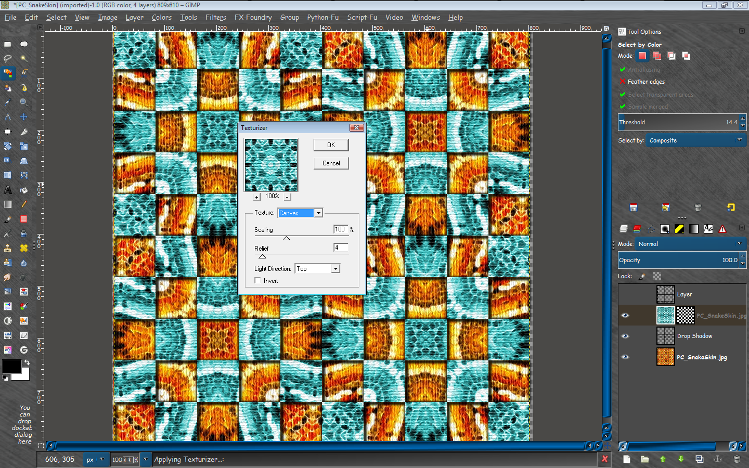Click the Relief value input field
The image size is (749, 468).
pos(341,248)
